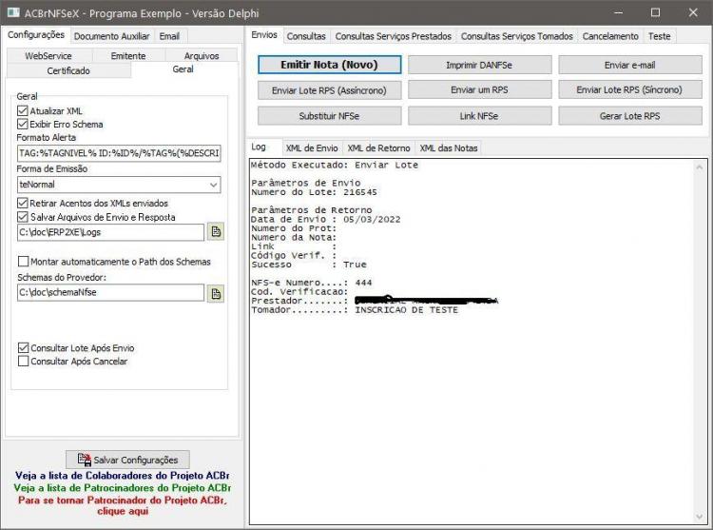Screen dimensions: 713x530
Task: Click the ACBrNFSeX application title icon
Action: (13, 12)
